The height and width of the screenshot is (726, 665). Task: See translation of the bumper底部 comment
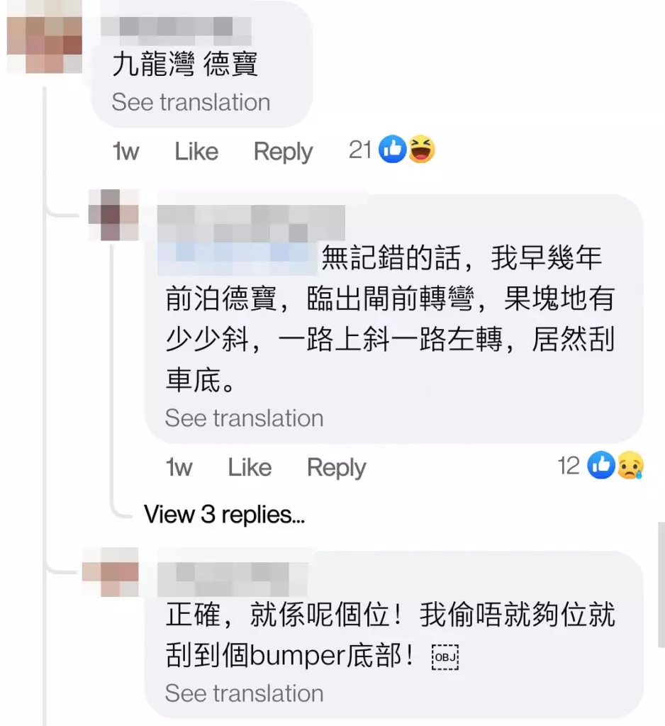click(244, 693)
